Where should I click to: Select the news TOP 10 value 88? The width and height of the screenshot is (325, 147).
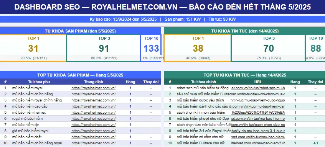coord(315,48)
